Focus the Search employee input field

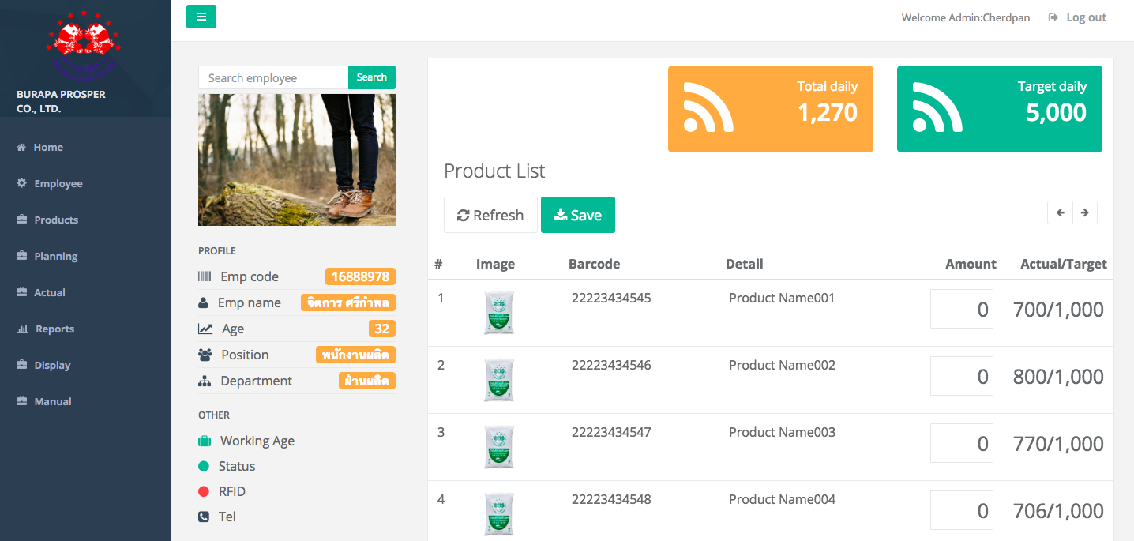[x=273, y=77]
